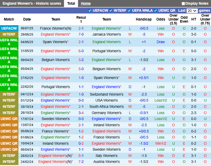Click the 01/12/24 date cell

coord(27,101)
